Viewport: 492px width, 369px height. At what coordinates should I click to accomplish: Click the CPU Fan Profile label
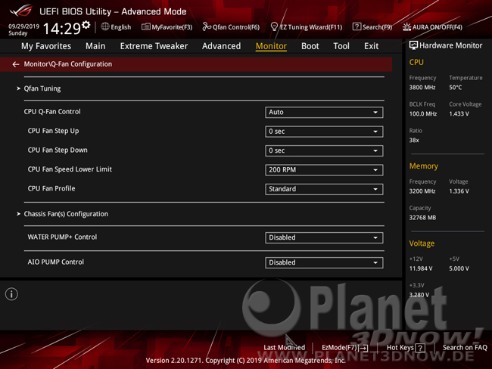pos(51,188)
